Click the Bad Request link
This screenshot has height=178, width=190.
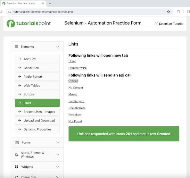(76, 101)
